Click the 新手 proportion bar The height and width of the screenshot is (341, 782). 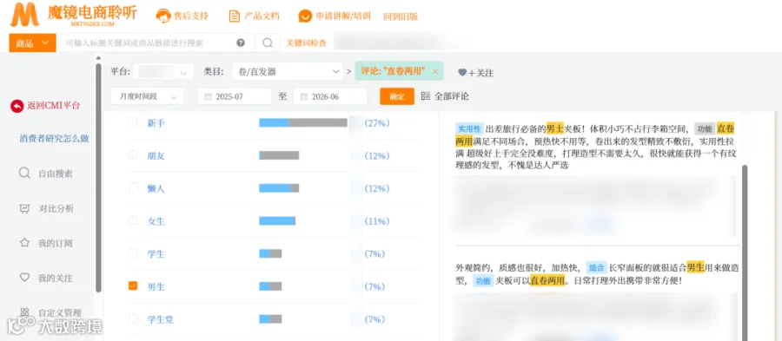pyautogui.click(x=303, y=122)
